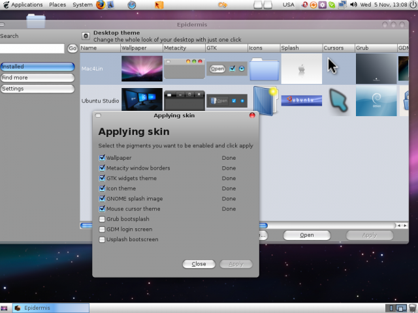The height and width of the screenshot is (313, 418).
Task: Open the orange cursor launcher in panel
Action: 159,5
